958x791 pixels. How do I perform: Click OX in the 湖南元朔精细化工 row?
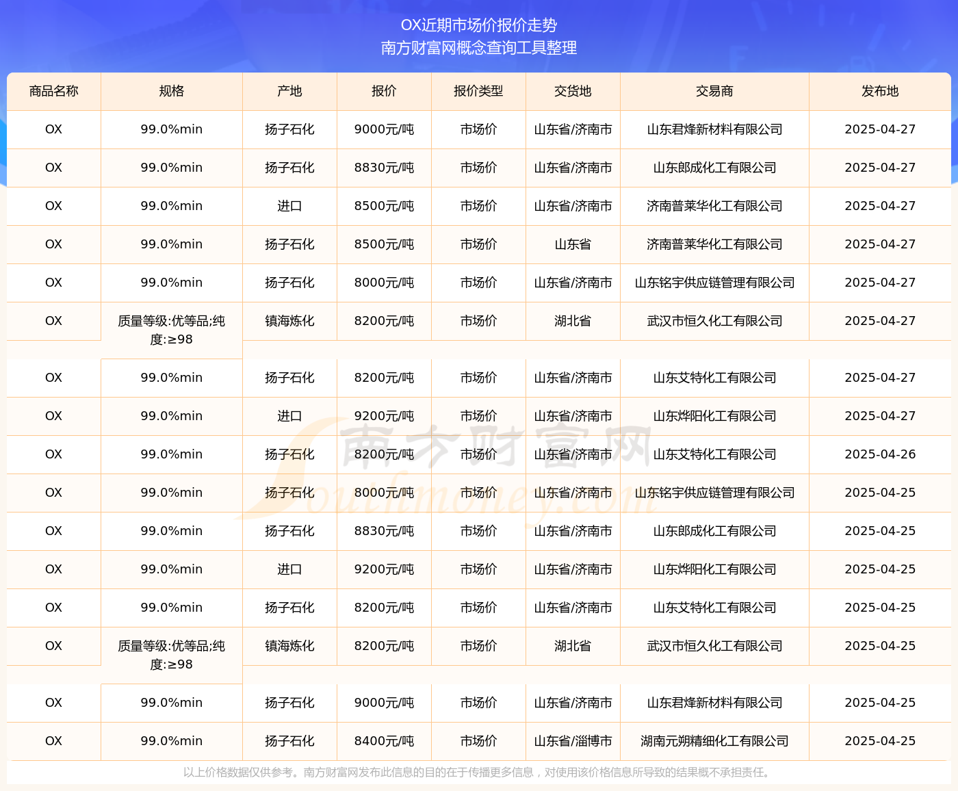pyautogui.click(x=53, y=741)
